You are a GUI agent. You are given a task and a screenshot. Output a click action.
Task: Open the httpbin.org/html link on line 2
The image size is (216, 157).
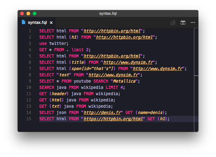coord(124,37)
